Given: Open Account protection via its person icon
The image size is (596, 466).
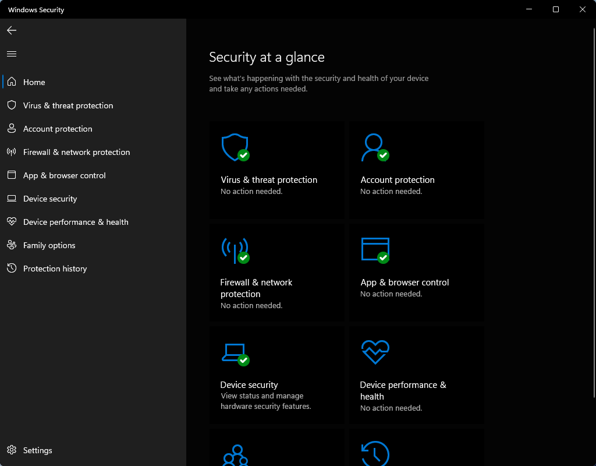Looking at the screenshot, I should pos(374,147).
